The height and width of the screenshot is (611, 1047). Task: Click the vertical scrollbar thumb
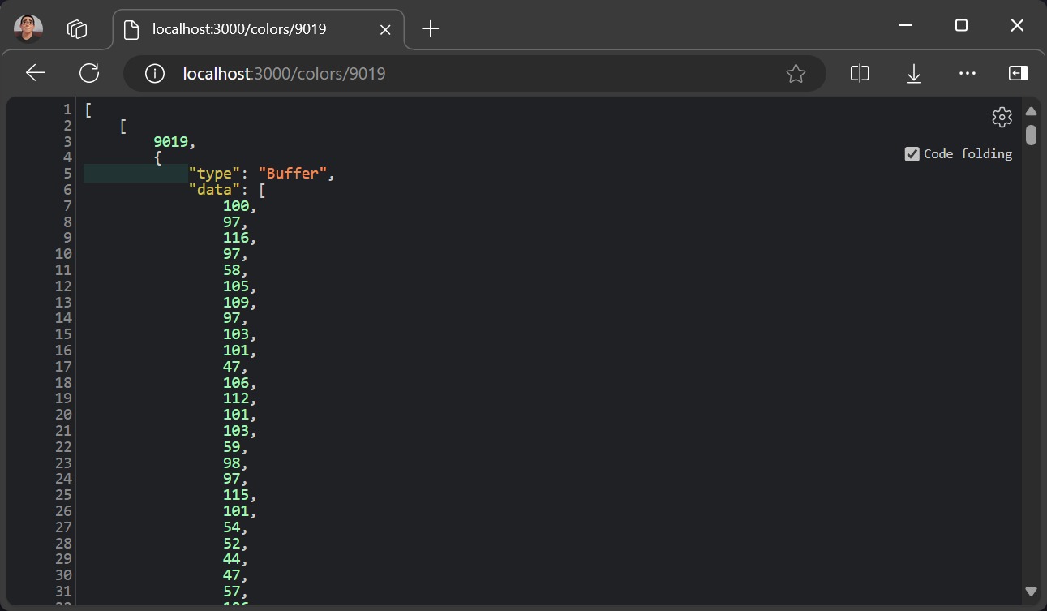point(1031,135)
